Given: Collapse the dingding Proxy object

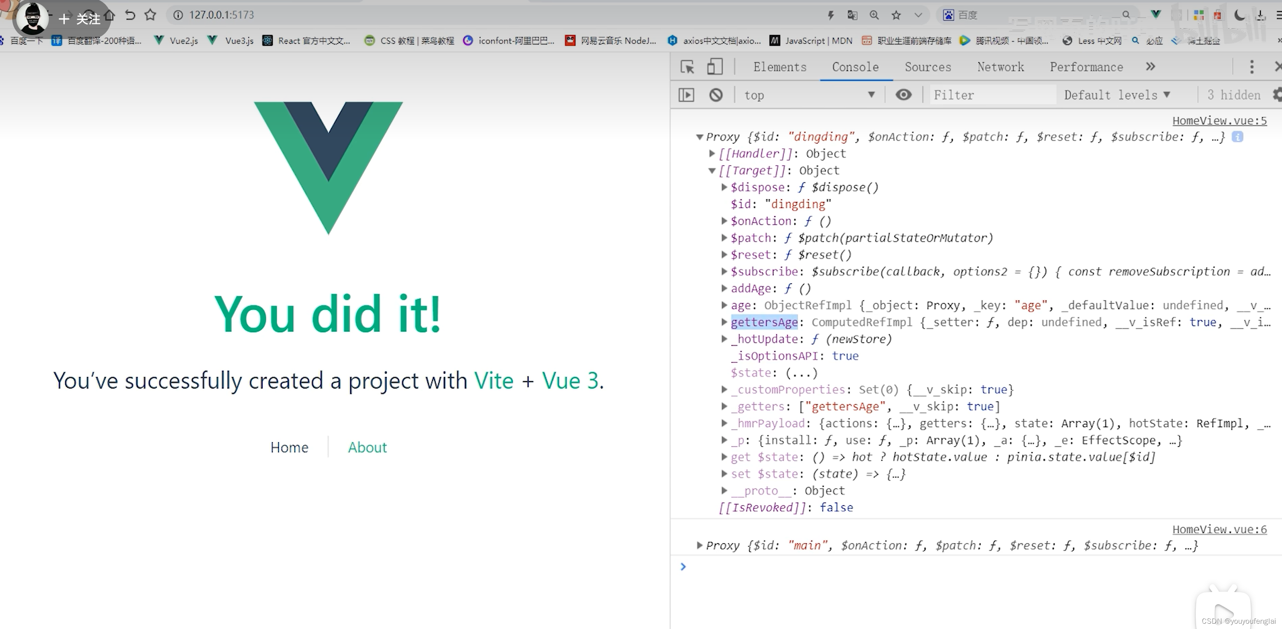Looking at the screenshot, I should click(700, 137).
